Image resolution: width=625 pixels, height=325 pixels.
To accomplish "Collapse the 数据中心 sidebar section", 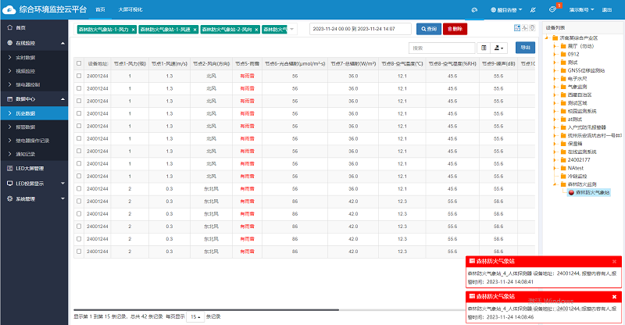I will pyautogui.click(x=62, y=99).
